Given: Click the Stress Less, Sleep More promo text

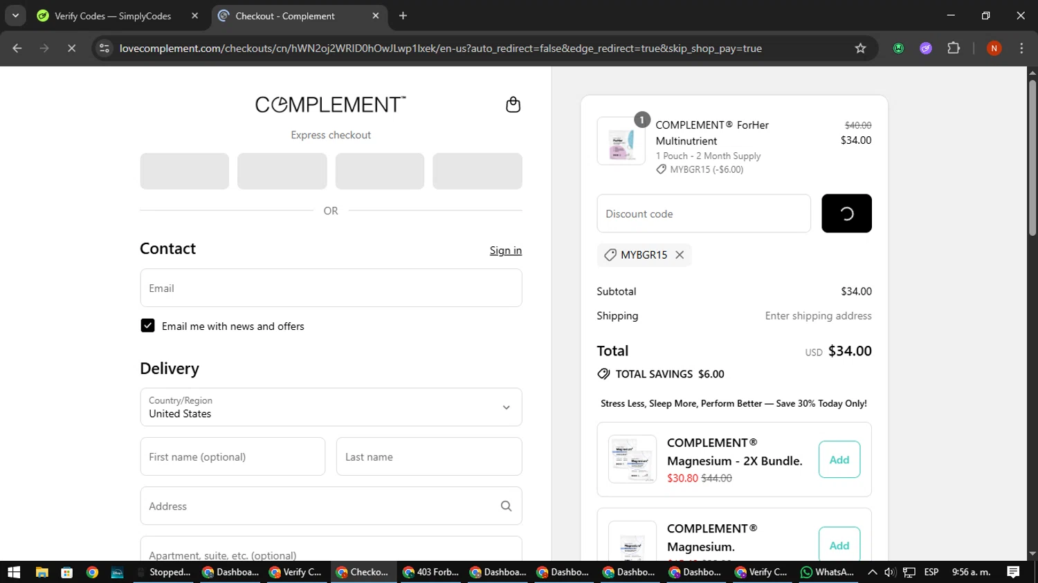Looking at the screenshot, I should click(x=734, y=404).
